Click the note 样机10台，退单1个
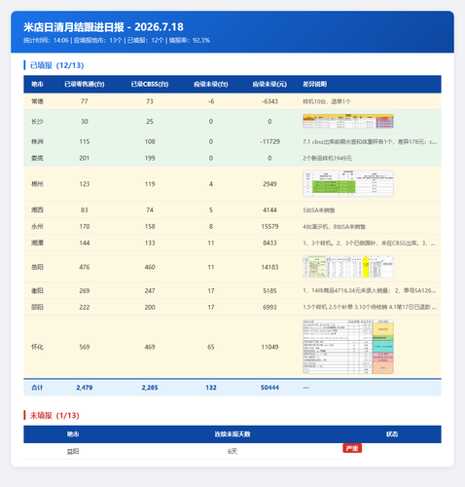 click(327, 101)
